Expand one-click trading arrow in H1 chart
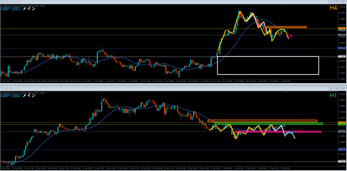Viewport: 347px width, 171px height. point(2,93)
